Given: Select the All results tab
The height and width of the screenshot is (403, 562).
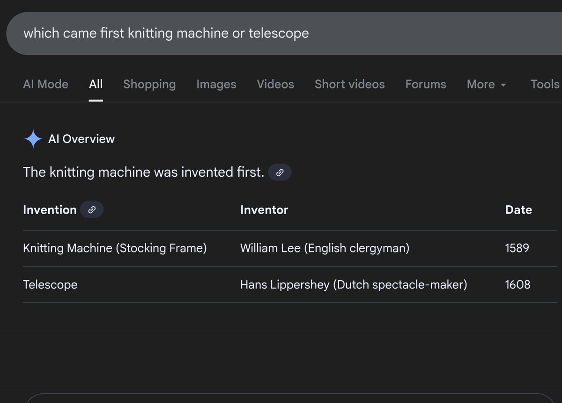Looking at the screenshot, I should click(96, 84).
